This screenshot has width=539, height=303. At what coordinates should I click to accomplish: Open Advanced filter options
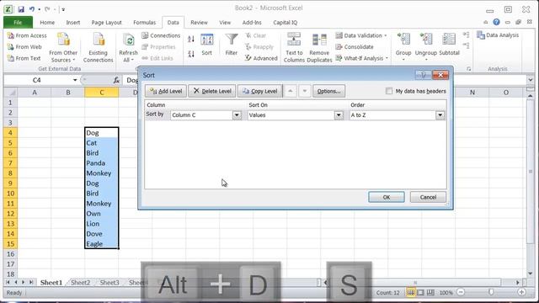261,58
